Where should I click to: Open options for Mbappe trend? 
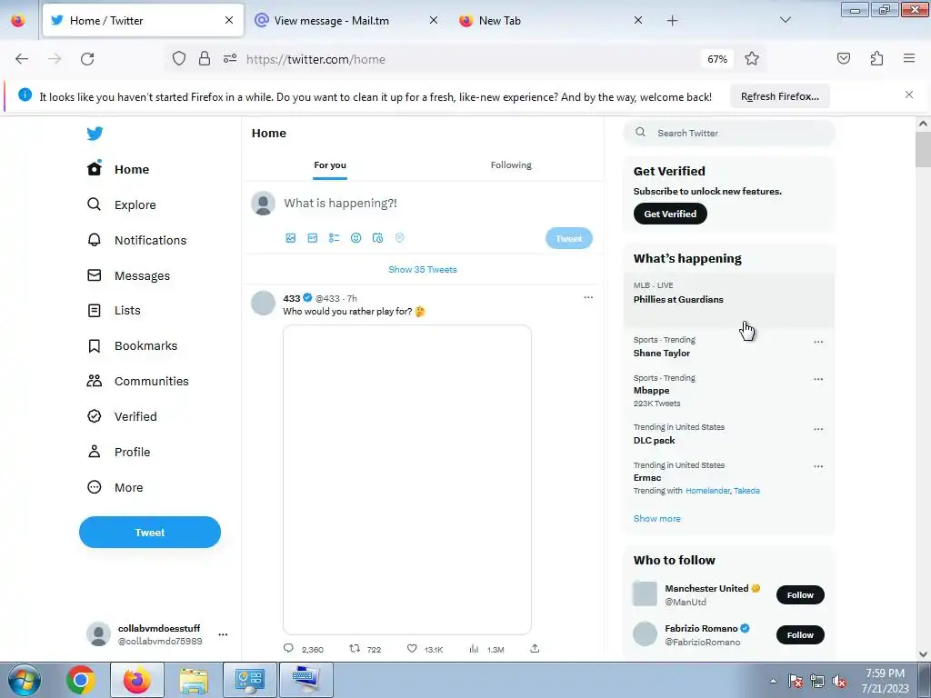tap(818, 379)
